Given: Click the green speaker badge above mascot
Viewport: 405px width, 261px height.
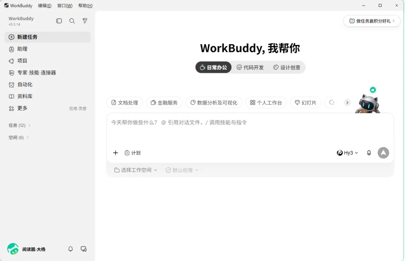Looking at the screenshot, I should click(373, 90).
